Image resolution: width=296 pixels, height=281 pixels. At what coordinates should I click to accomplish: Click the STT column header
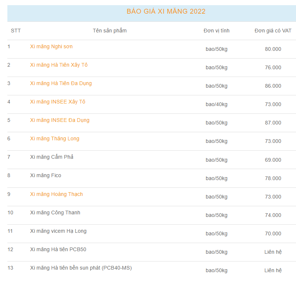(x=16, y=31)
